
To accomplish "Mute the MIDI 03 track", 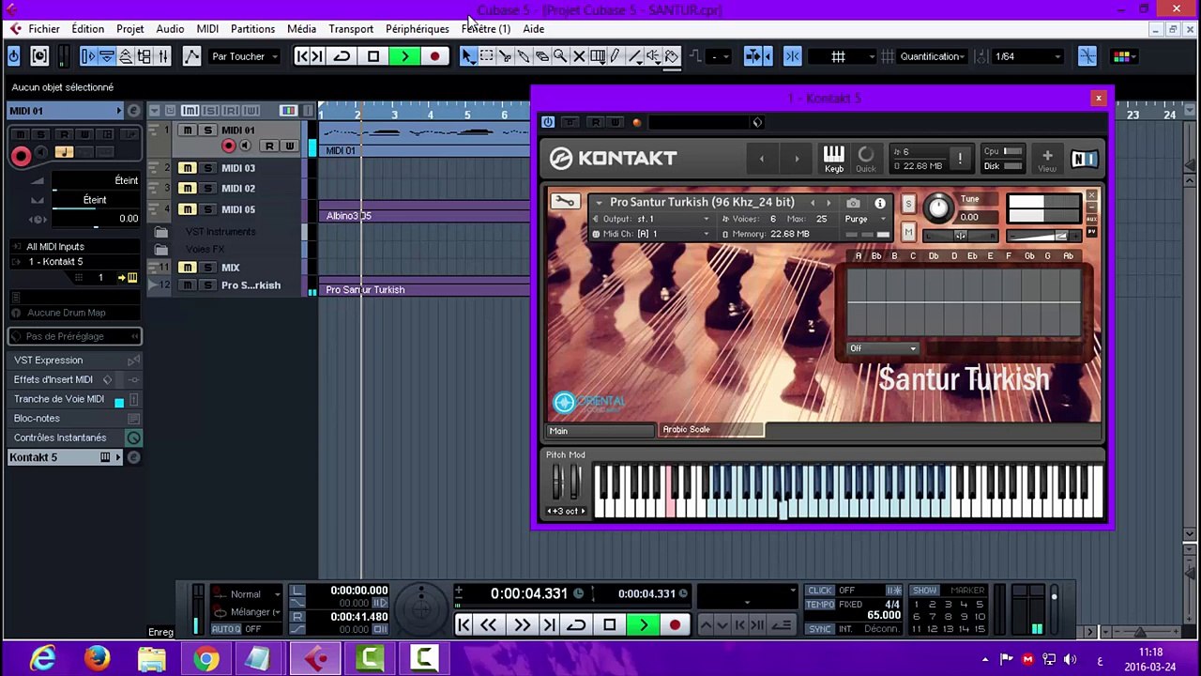I will [188, 168].
